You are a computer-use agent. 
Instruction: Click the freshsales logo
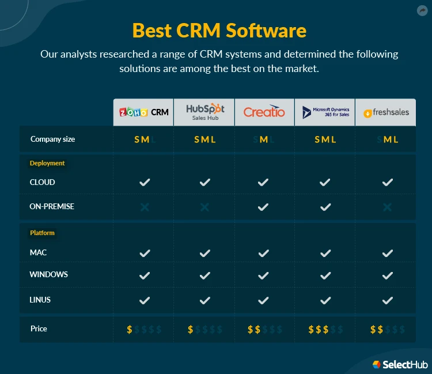pos(386,112)
